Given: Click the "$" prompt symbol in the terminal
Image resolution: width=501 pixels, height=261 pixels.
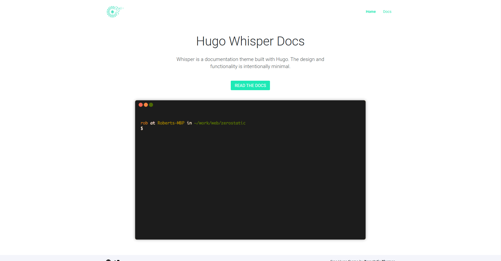Looking at the screenshot, I should pyautogui.click(x=142, y=128).
